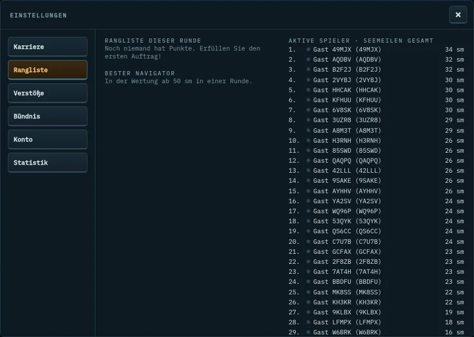Click the Gast 2F8ZB entry

click(376, 262)
